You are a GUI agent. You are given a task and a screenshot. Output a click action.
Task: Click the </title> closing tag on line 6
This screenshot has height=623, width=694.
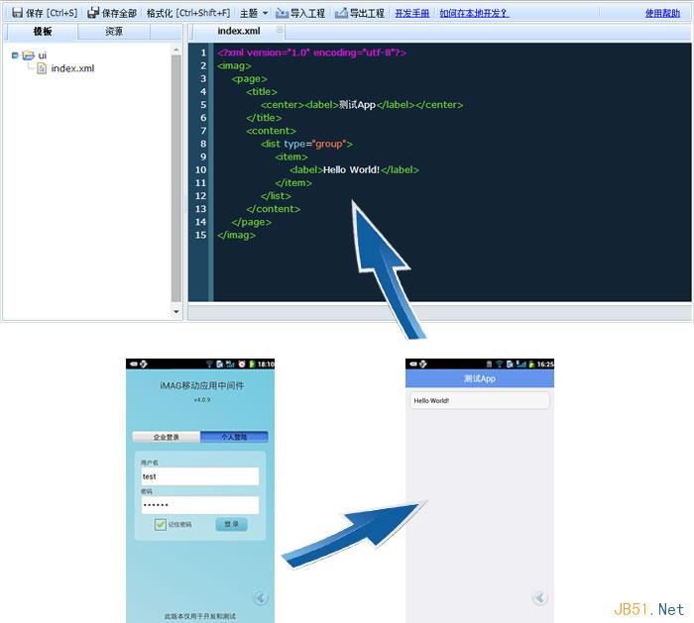point(264,118)
